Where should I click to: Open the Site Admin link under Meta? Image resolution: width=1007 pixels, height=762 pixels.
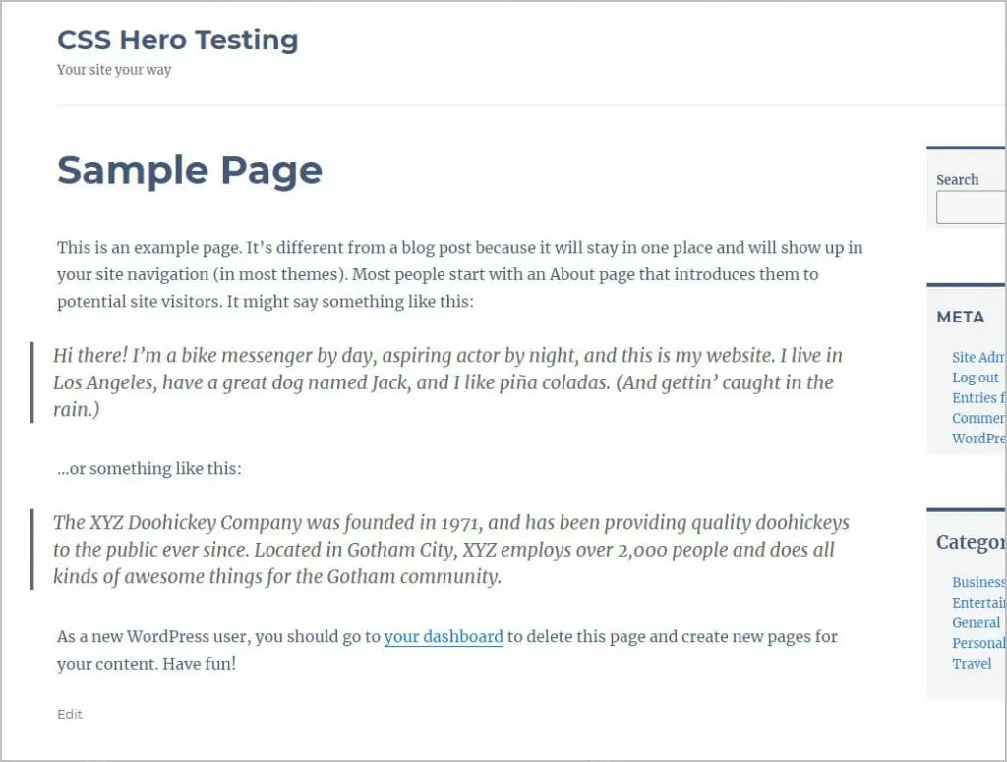pos(978,358)
